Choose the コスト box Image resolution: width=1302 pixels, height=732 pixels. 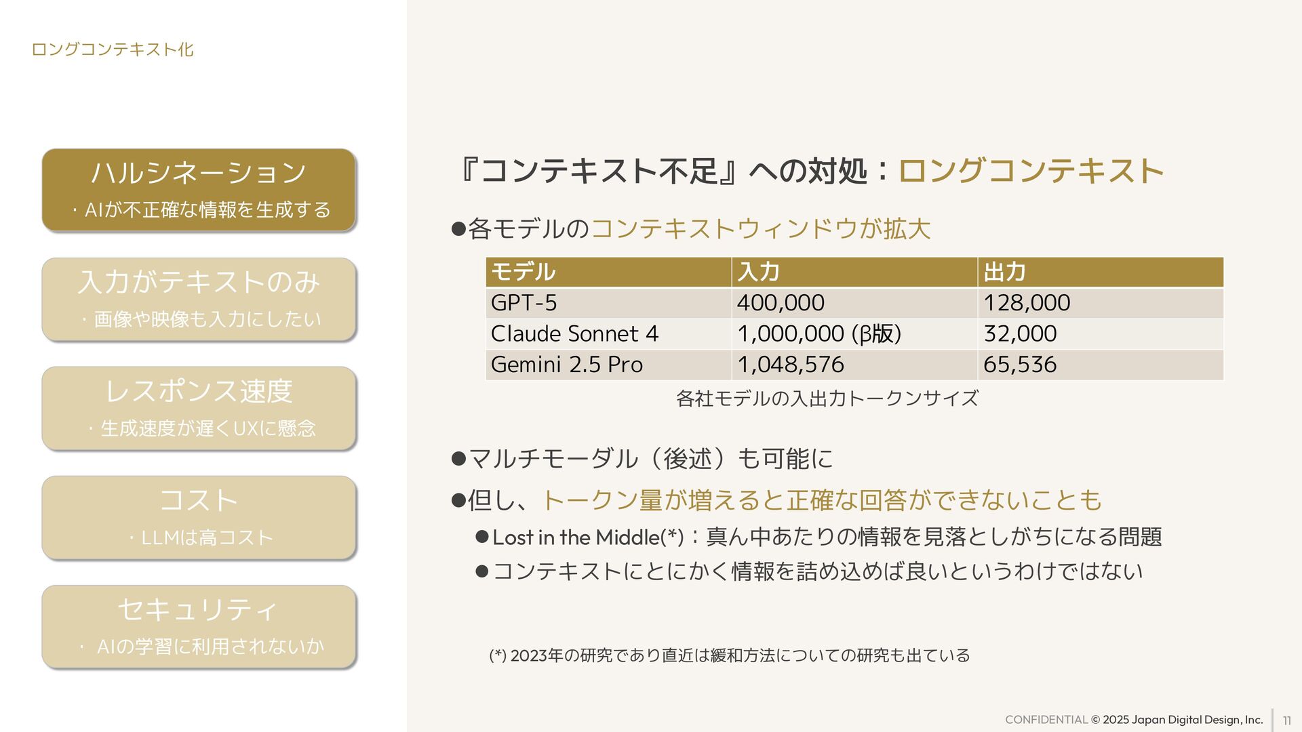pyautogui.click(x=199, y=518)
